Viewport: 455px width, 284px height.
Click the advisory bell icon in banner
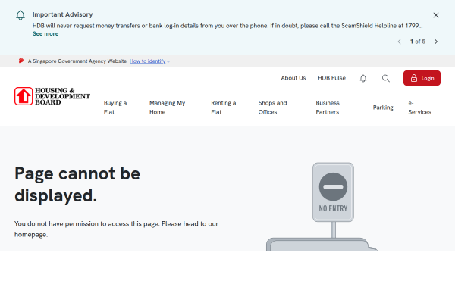(20, 15)
